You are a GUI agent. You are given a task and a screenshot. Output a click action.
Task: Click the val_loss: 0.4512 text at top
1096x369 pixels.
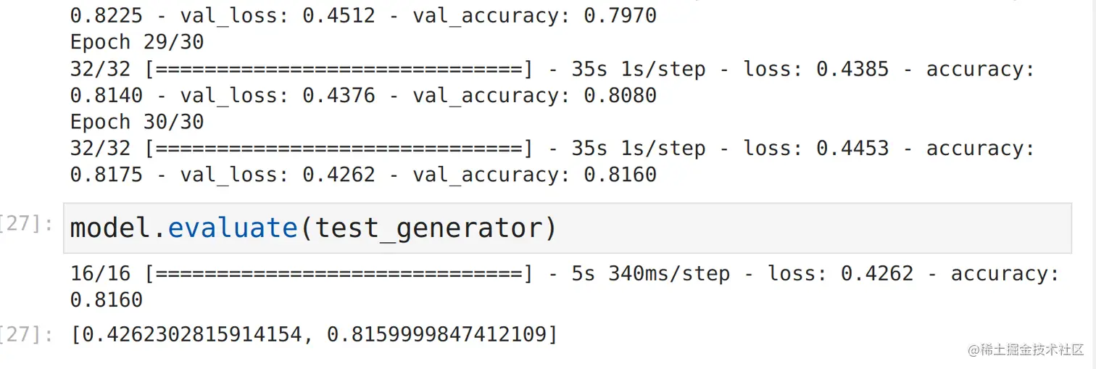(278, 16)
